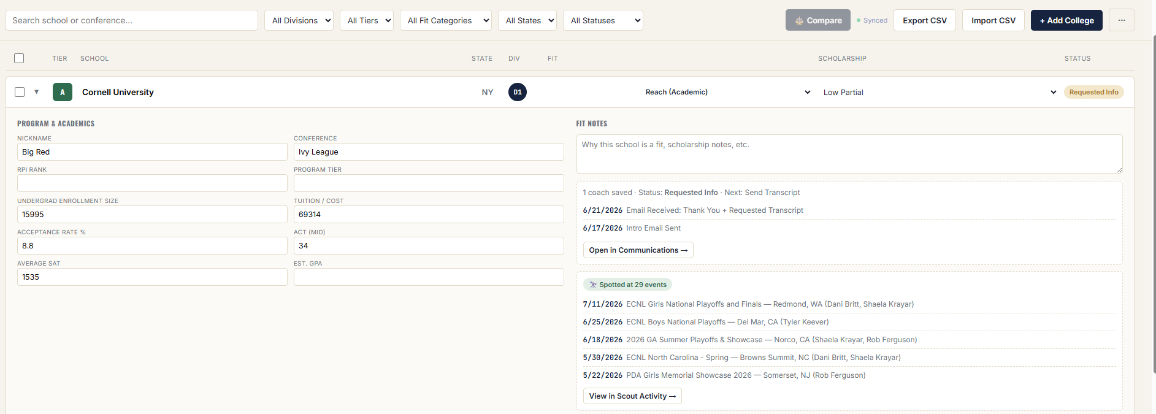Click the SCHOOL column header
This screenshot has height=414, width=1156.
point(94,58)
